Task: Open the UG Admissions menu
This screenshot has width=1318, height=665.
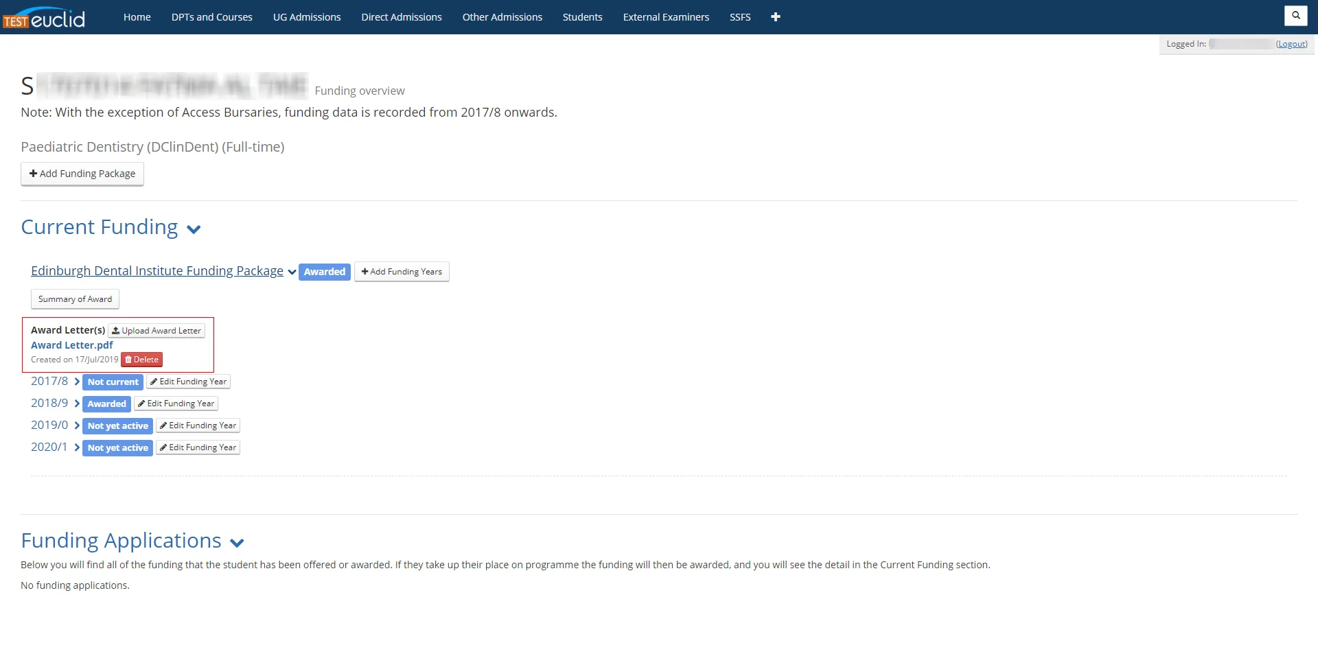Action: point(307,17)
